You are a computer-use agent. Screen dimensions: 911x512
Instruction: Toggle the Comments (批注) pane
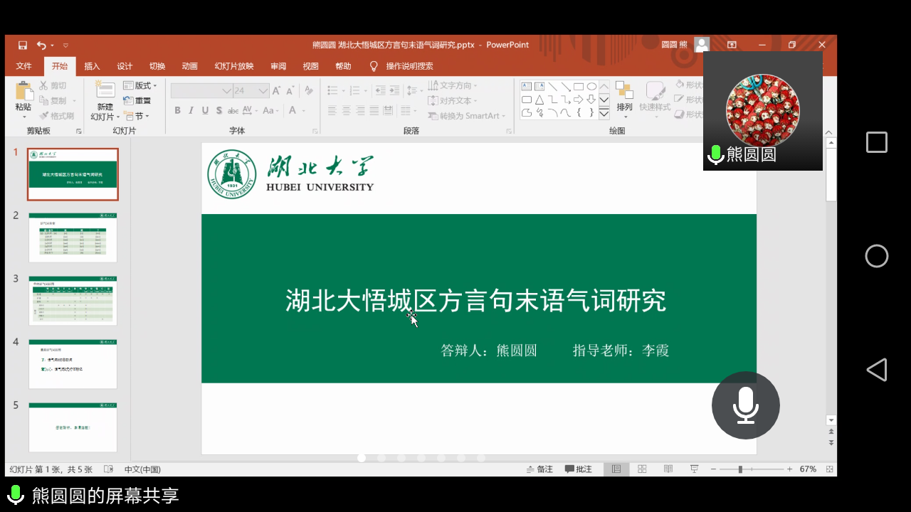(579, 469)
